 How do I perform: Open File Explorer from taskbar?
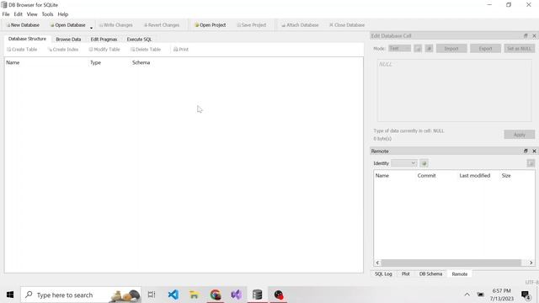click(195, 295)
